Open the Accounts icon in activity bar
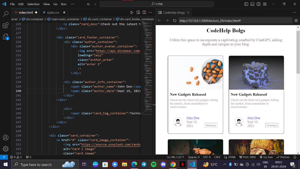This screenshot has width=300, height=169. click(x=5, y=137)
